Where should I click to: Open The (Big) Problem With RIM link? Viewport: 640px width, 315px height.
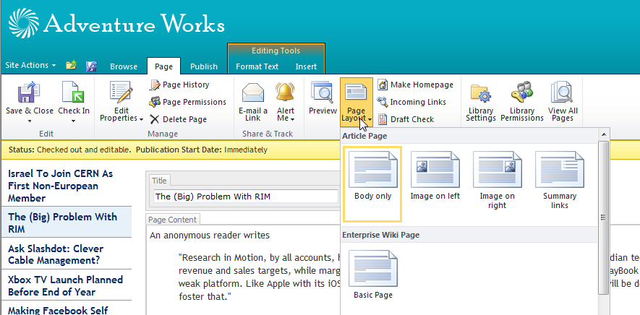pyautogui.click(x=62, y=223)
